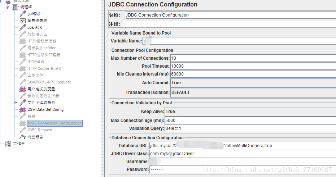
Task: Click the 名称 name field
Action: 230,15
